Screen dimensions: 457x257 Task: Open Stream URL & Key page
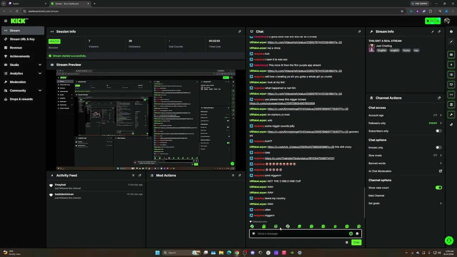(23, 39)
